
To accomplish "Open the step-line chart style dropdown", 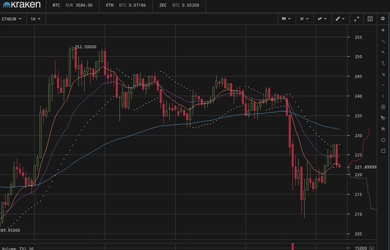I will click(322, 19).
